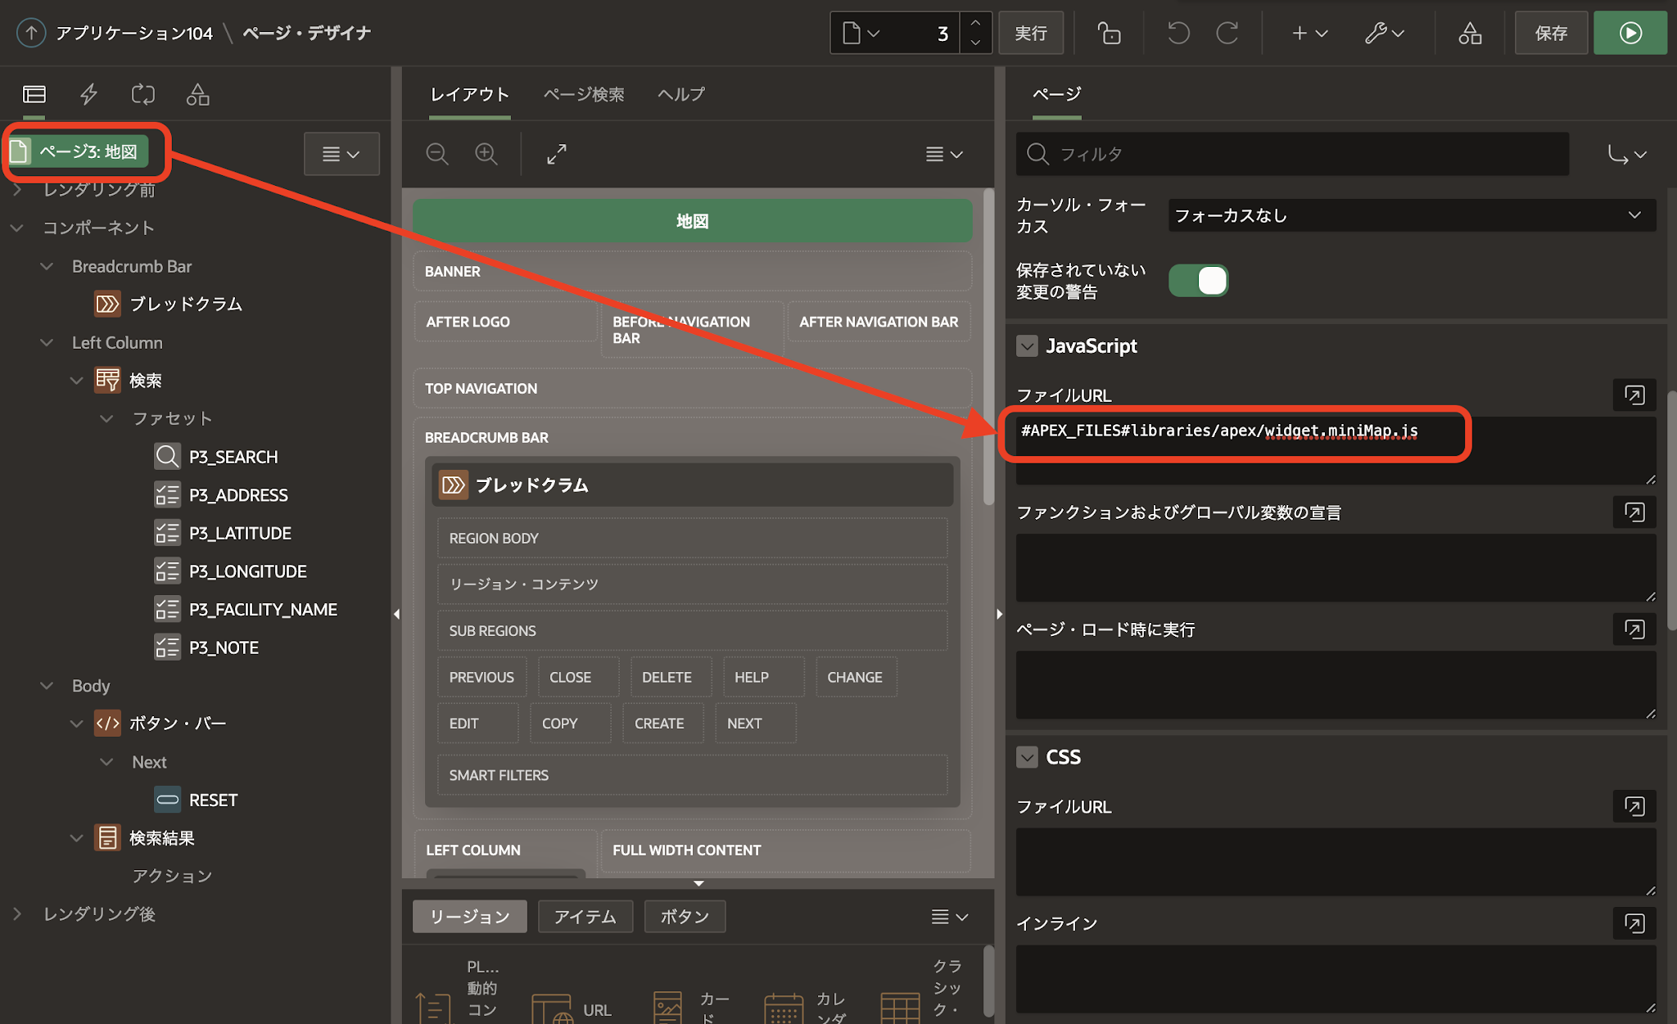Click the redo arrow icon
This screenshot has width=1677, height=1024.
(1227, 33)
